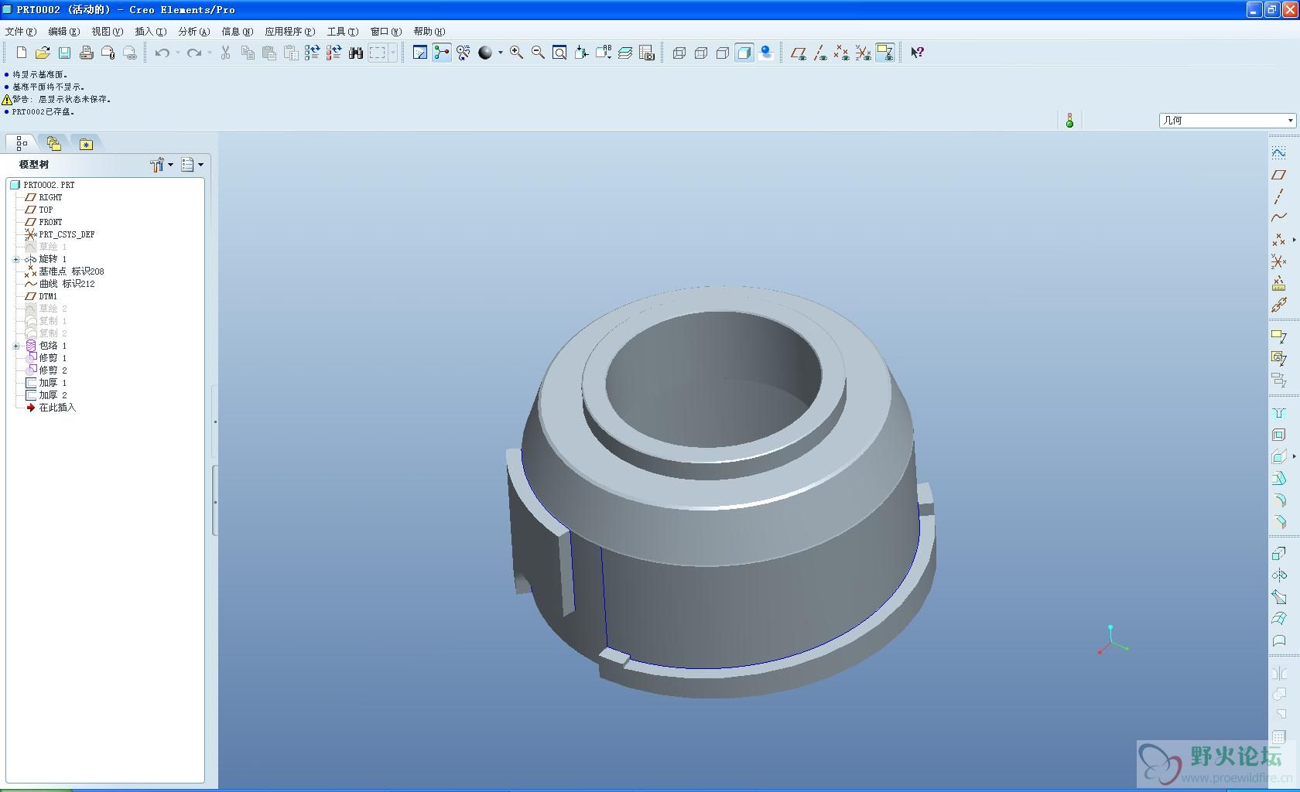Toggle Spin Center display

(x=442, y=53)
